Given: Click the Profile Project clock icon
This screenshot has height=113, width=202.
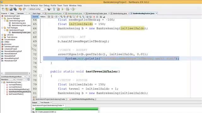Looking at the screenshot, I should click(x=73, y=9).
